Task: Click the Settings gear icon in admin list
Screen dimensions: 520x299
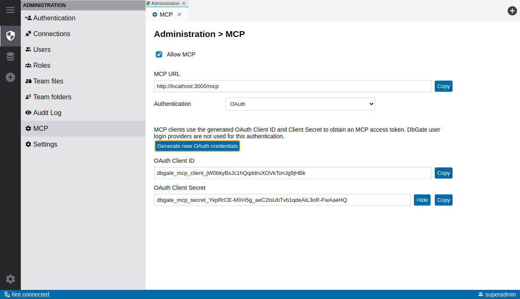Action: tap(28, 144)
